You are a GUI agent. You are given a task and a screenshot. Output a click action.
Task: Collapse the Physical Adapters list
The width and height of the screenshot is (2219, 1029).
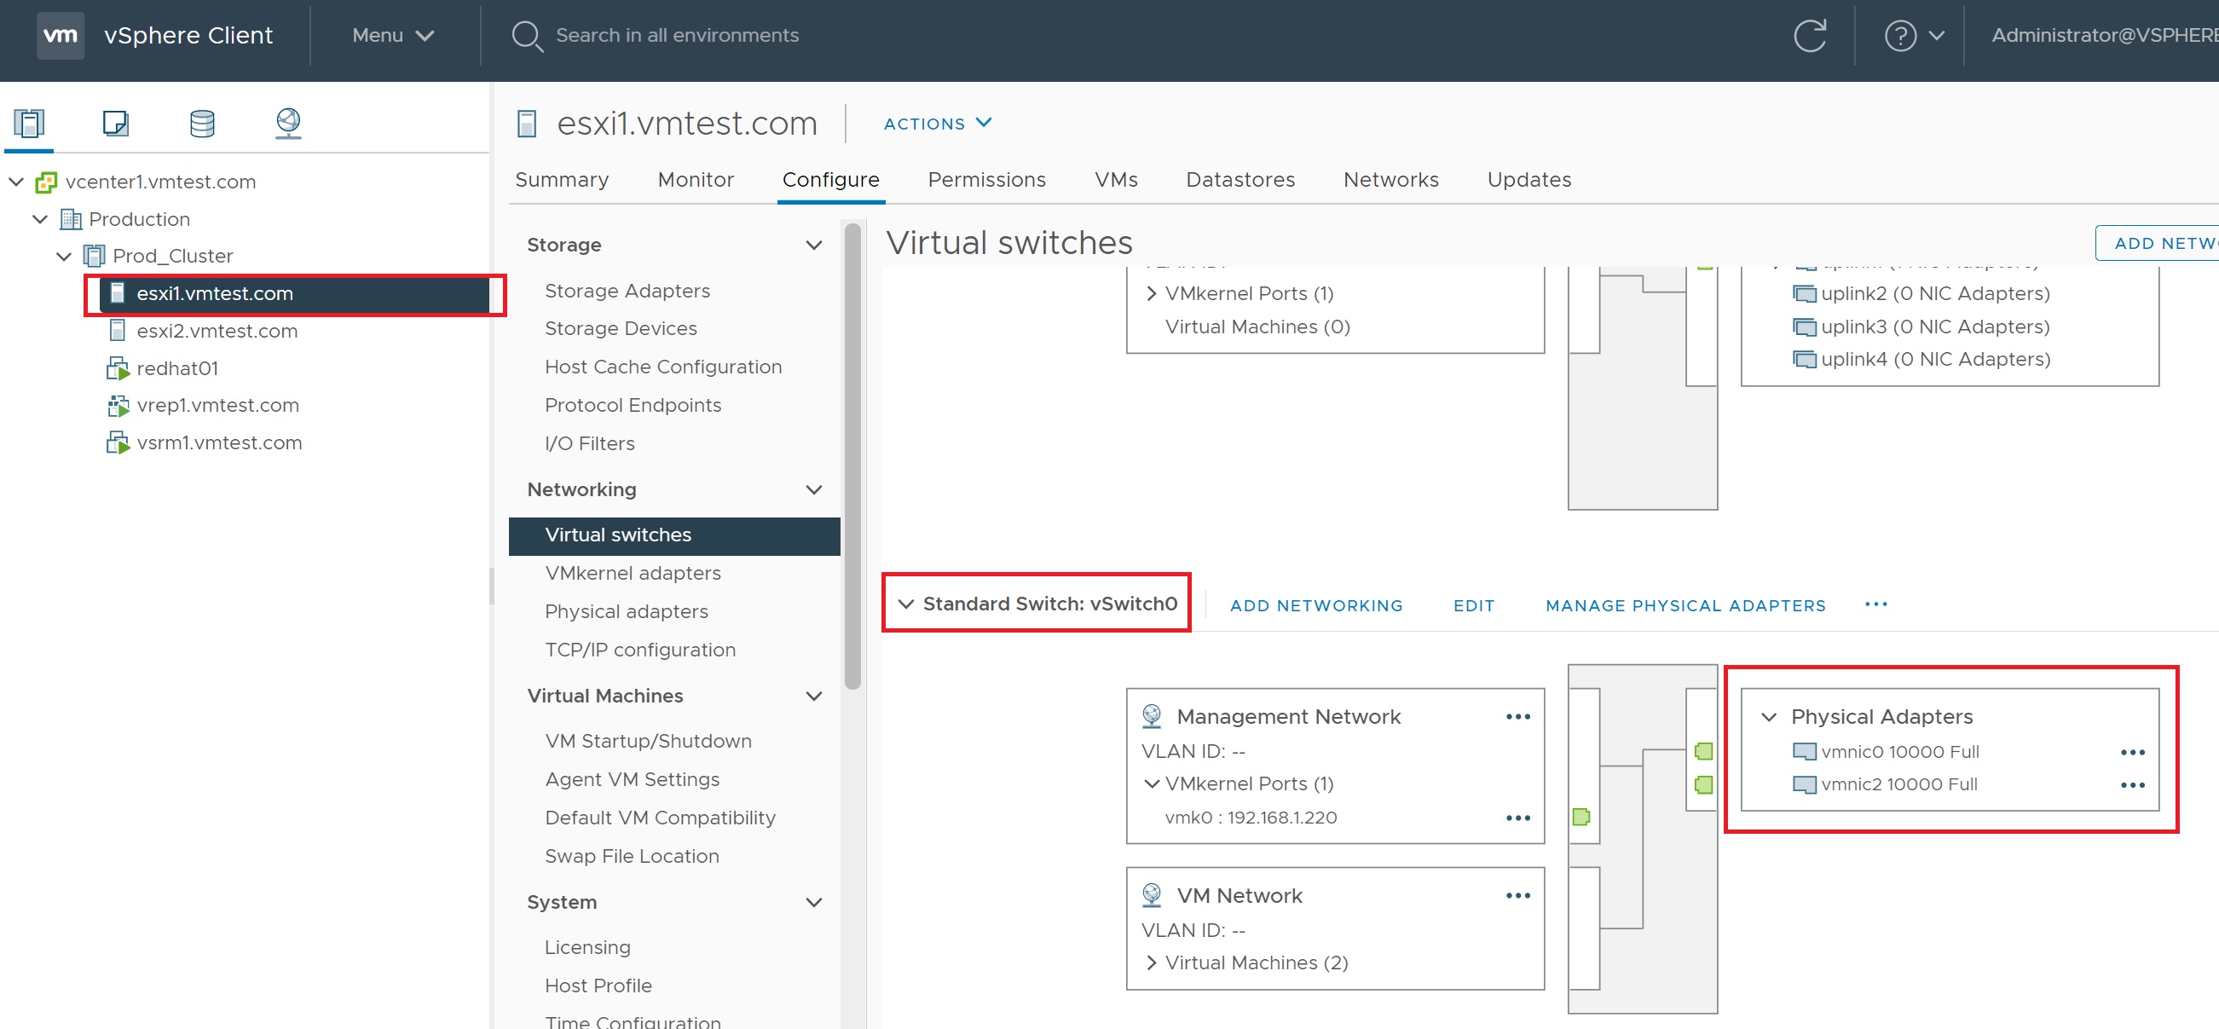coord(1769,717)
